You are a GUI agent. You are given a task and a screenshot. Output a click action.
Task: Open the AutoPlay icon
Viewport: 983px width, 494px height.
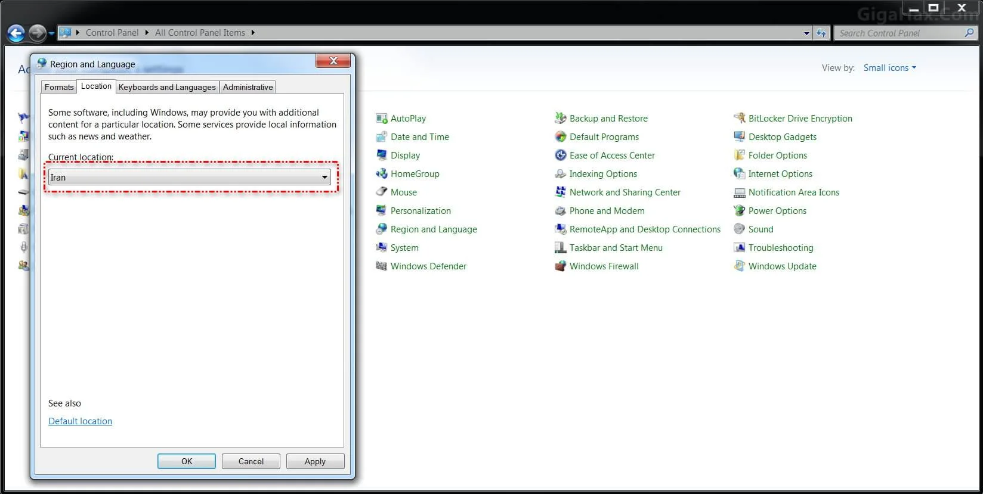[x=382, y=119]
